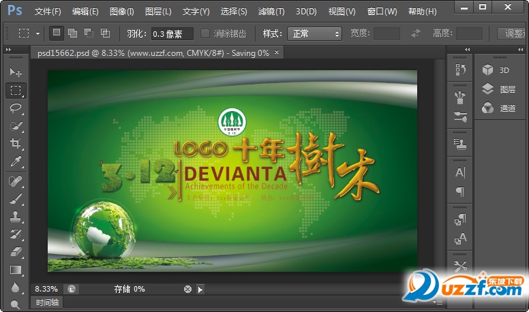
Task: Click the zoom percentage 8.33% field
Action: click(46, 289)
